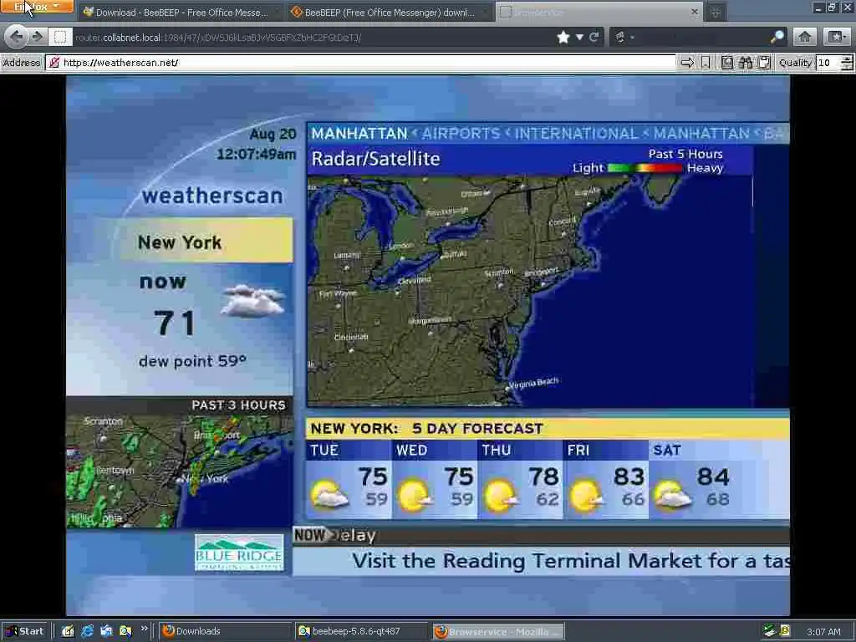Open the search engine selector dropdown

coord(624,37)
